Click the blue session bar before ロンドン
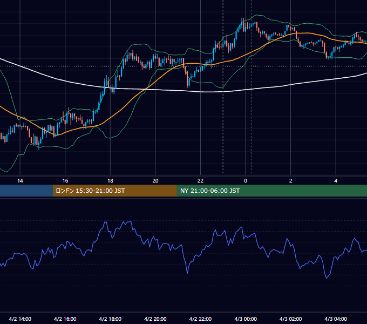The height and width of the screenshot is (324, 367). 26,191
